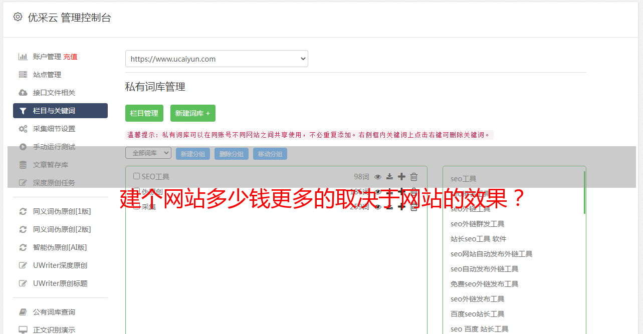Click the book icon for 公有词库查询
The image size is (643, 334).
pyautogui.click(x=23, y=312)
